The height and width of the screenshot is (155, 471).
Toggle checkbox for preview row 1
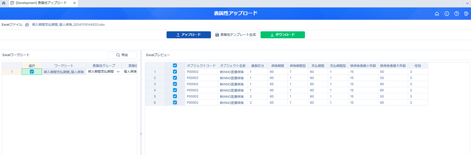coord(175,71)
